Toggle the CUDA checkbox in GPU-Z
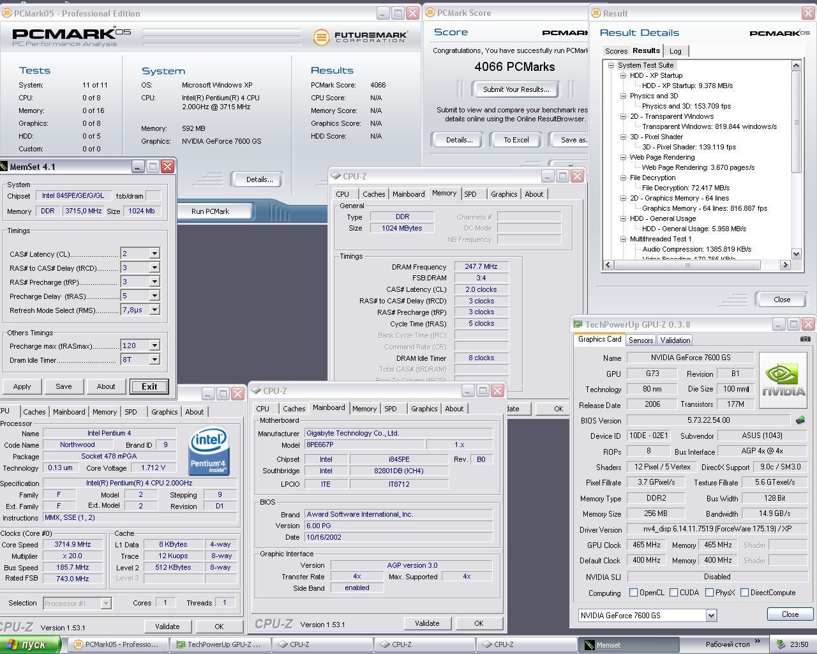The width and height of the screenshot is (817, 654). tap(673, 593)
